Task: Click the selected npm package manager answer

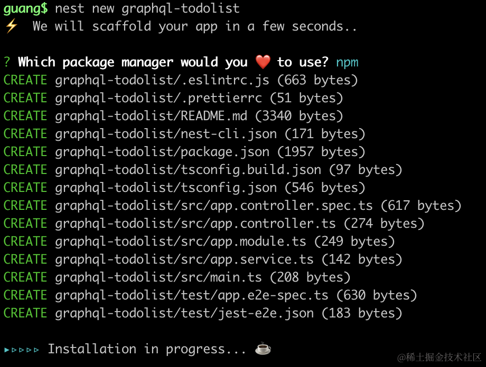Action: tap(347, 62)
